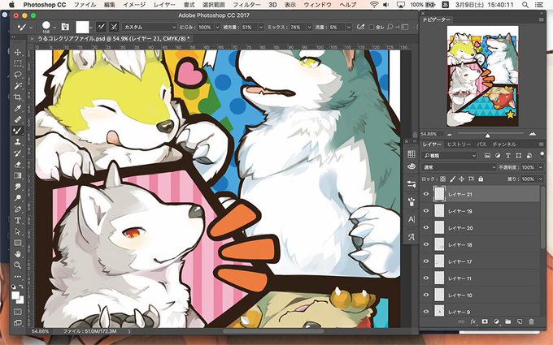Create a new layer group folder
This screenshot has width=553, height=345.
click(x=507, y=321)
